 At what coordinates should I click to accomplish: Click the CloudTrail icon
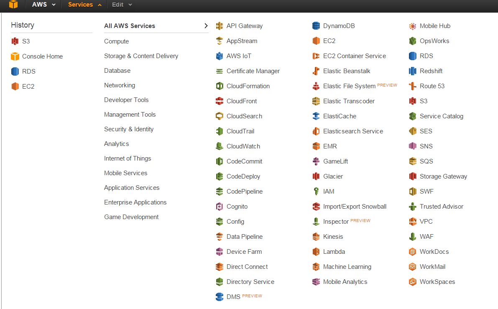click(x=220, y=131)
